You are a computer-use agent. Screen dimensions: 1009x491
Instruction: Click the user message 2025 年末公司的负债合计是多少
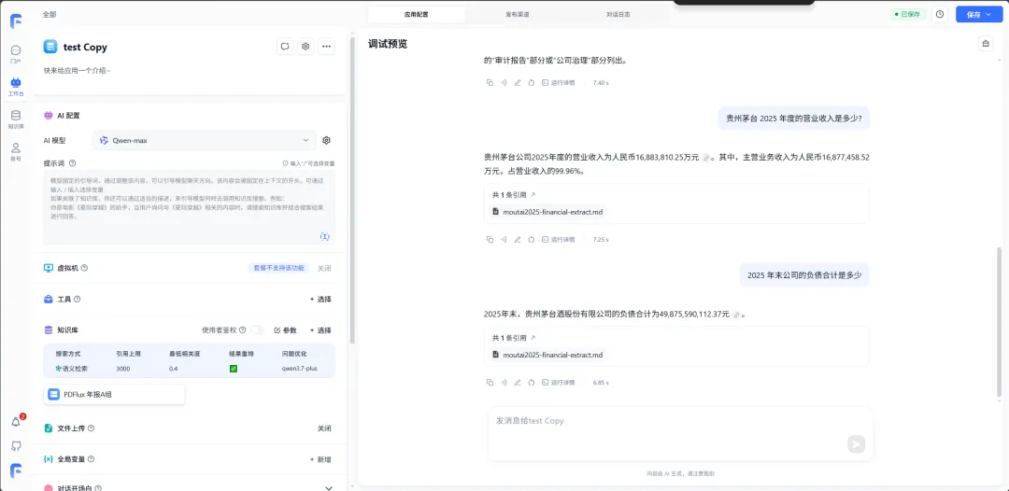coord(803,275)
